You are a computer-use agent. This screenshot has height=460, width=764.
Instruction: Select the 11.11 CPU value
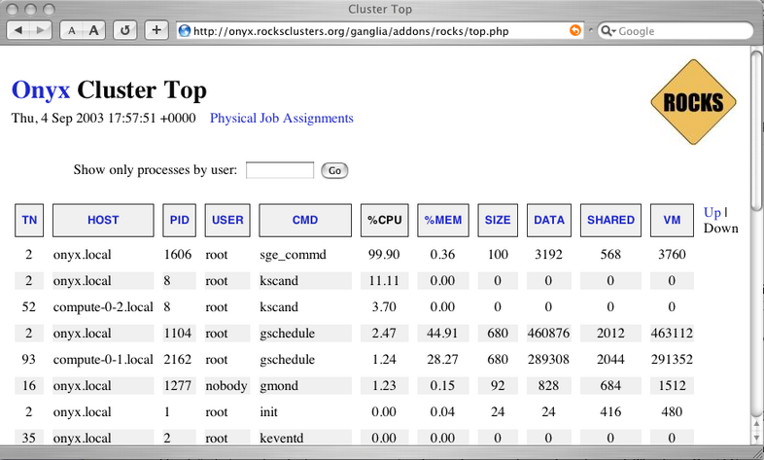click(384, 281)
